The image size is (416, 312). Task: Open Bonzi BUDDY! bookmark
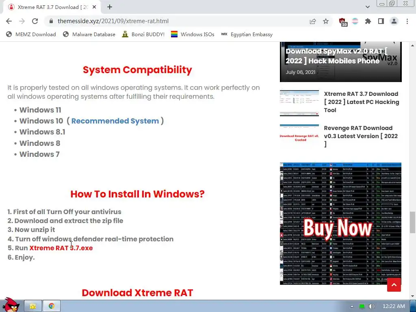[x=143, y=34]
